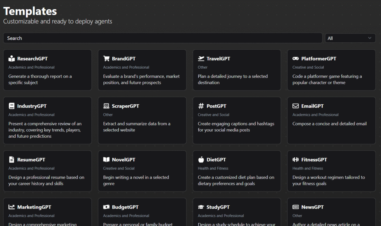Click 'Create a customized diet plan' text
Viewport: 381px width, 226px height.
[x=236, y=180]
